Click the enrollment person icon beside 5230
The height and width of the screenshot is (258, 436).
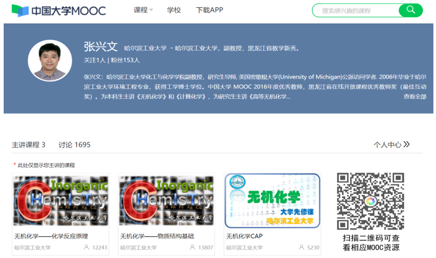302,247
